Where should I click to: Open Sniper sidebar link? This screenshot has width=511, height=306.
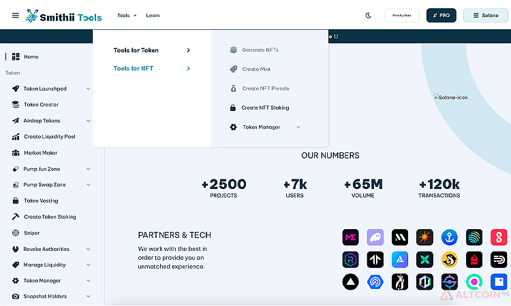31,233
